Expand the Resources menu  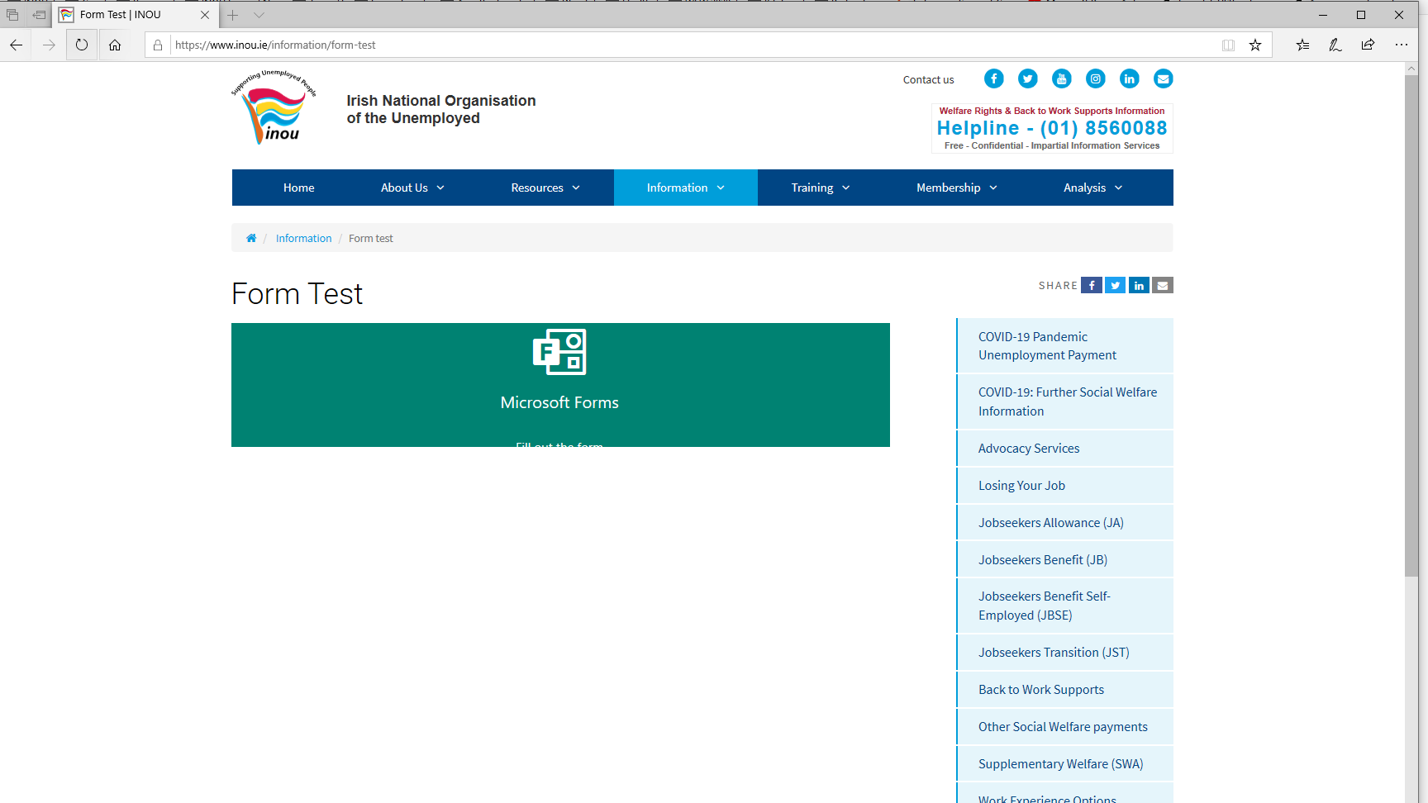(545, 188)
